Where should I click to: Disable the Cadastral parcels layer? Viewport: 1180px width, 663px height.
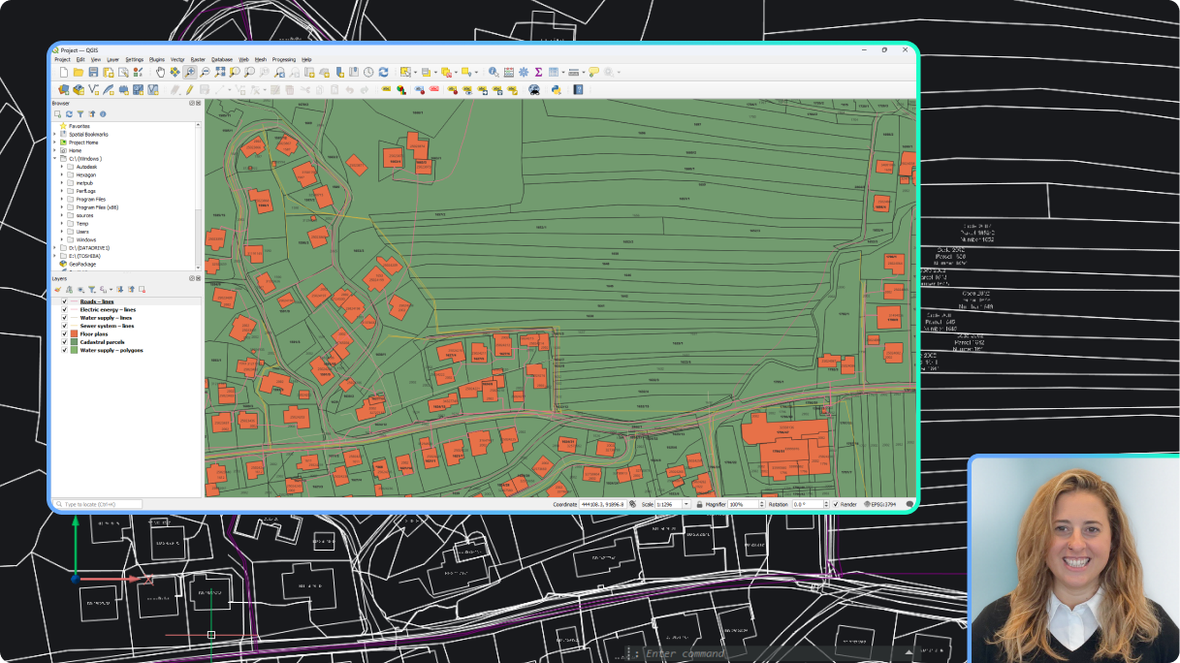tap(64, 342)
